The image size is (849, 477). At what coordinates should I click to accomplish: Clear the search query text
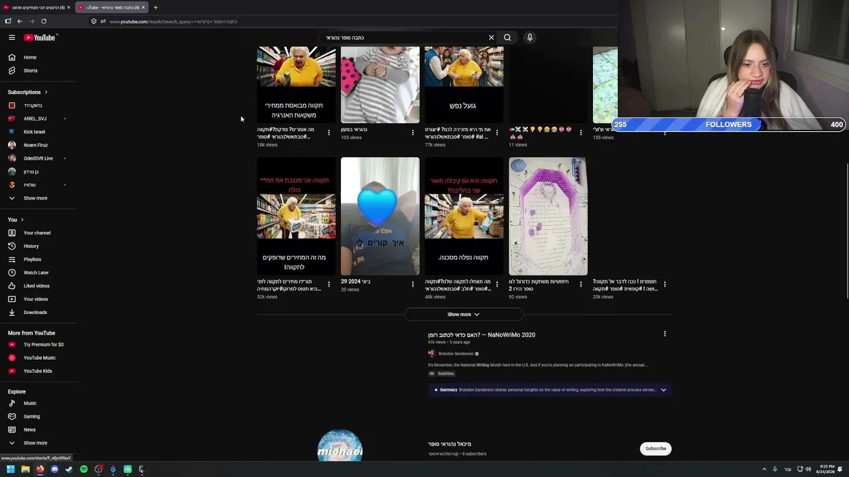click(x=491, y=38)
